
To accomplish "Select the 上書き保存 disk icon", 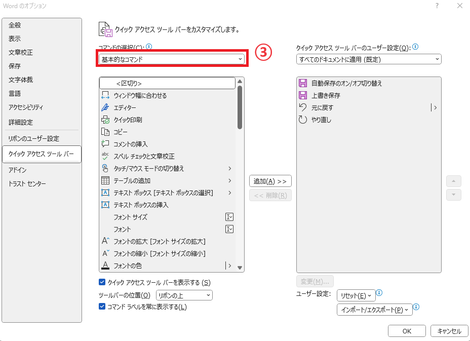I will [x=303, y=95].
